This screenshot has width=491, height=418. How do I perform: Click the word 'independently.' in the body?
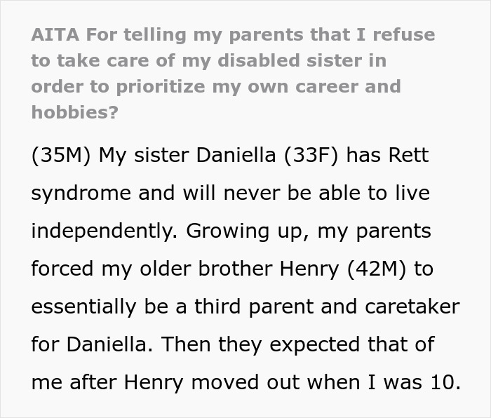(x=102, y=231)
